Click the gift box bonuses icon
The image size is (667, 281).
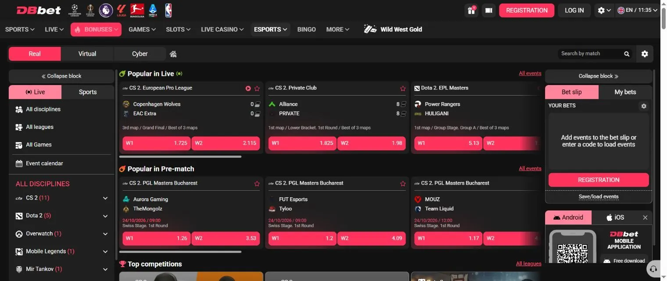[471, 11]
